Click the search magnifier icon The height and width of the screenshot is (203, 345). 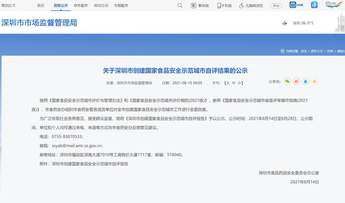pyautogui.click(x=180, y=5)
